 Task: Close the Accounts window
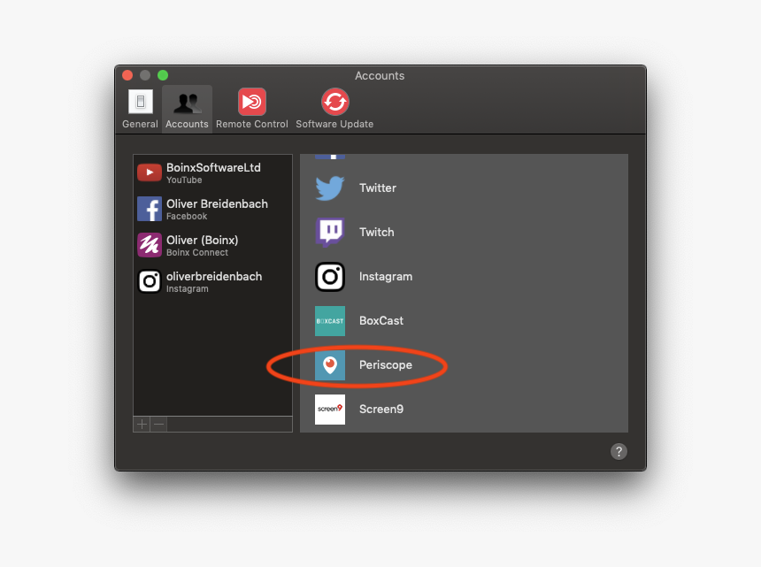[x=127, y=75]
